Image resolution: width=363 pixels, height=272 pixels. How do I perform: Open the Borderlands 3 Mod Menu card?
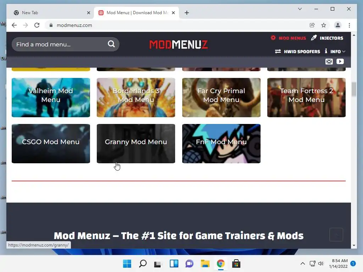point(136,97)
